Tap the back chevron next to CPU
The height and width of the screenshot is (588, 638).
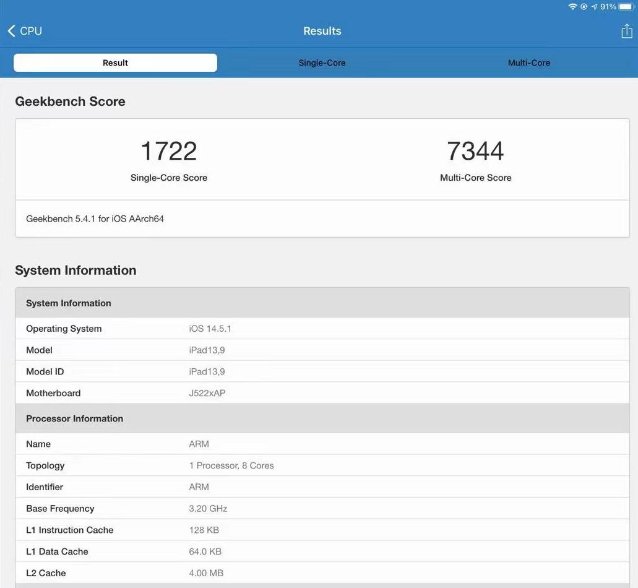[11, 30]
